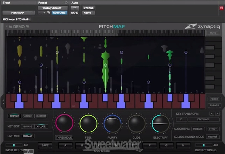The width and height of the screenshot is (225, 154).
Task: Click the large green pitch blob node
Action: [106, 65]
